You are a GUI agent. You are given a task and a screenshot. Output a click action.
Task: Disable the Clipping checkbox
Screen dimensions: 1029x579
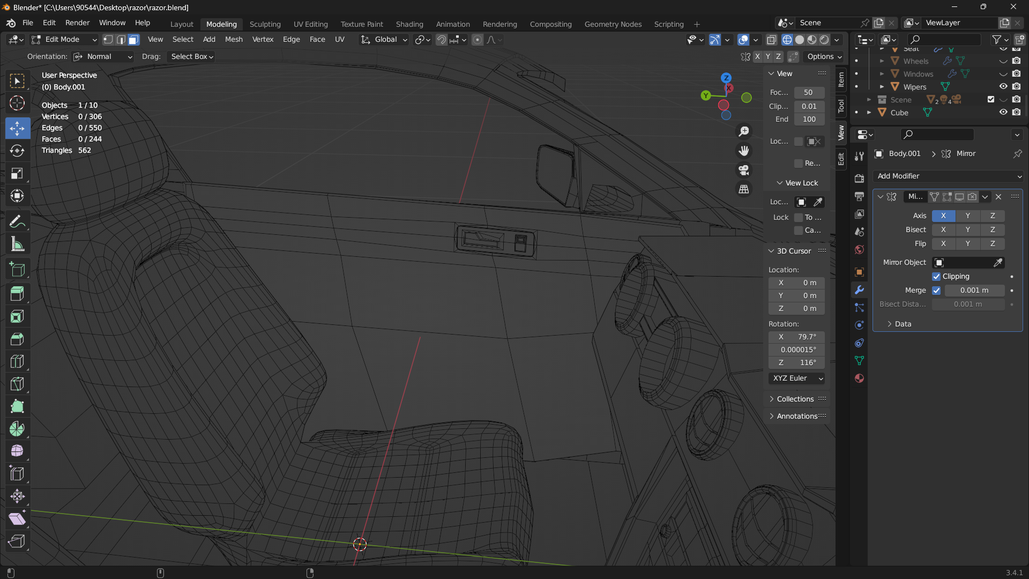(x=936, y=277)
